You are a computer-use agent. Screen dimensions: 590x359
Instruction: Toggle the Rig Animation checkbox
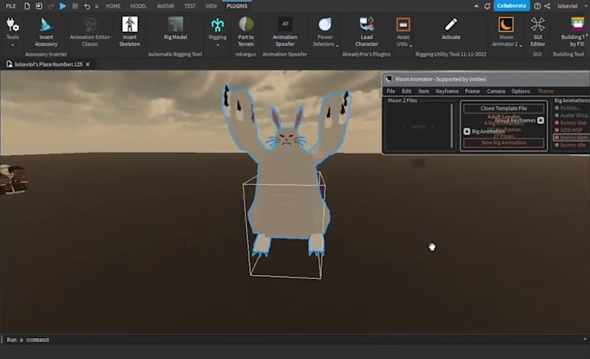click(x=467, y=131)
